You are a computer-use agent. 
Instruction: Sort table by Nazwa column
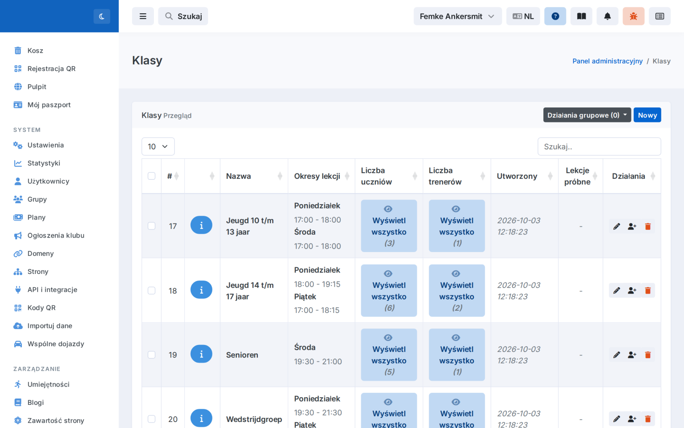point(254,176)
